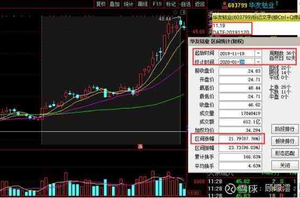Click the small circle icon above chart
Image resolution: width=300 pixels, height=198 pixels.
pyautogui.click(x=175, y=12)
